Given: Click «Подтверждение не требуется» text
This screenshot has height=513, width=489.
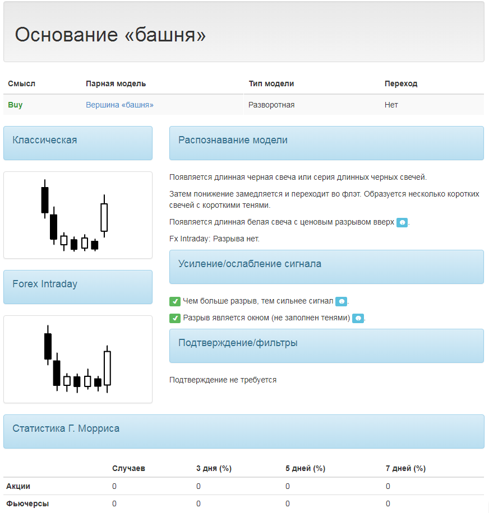Looking at the screenshot, I should coord(223,380).
